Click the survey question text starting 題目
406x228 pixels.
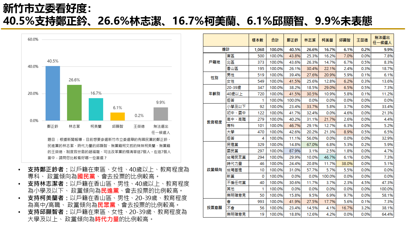pyautogui.click(x=109, y=149)
